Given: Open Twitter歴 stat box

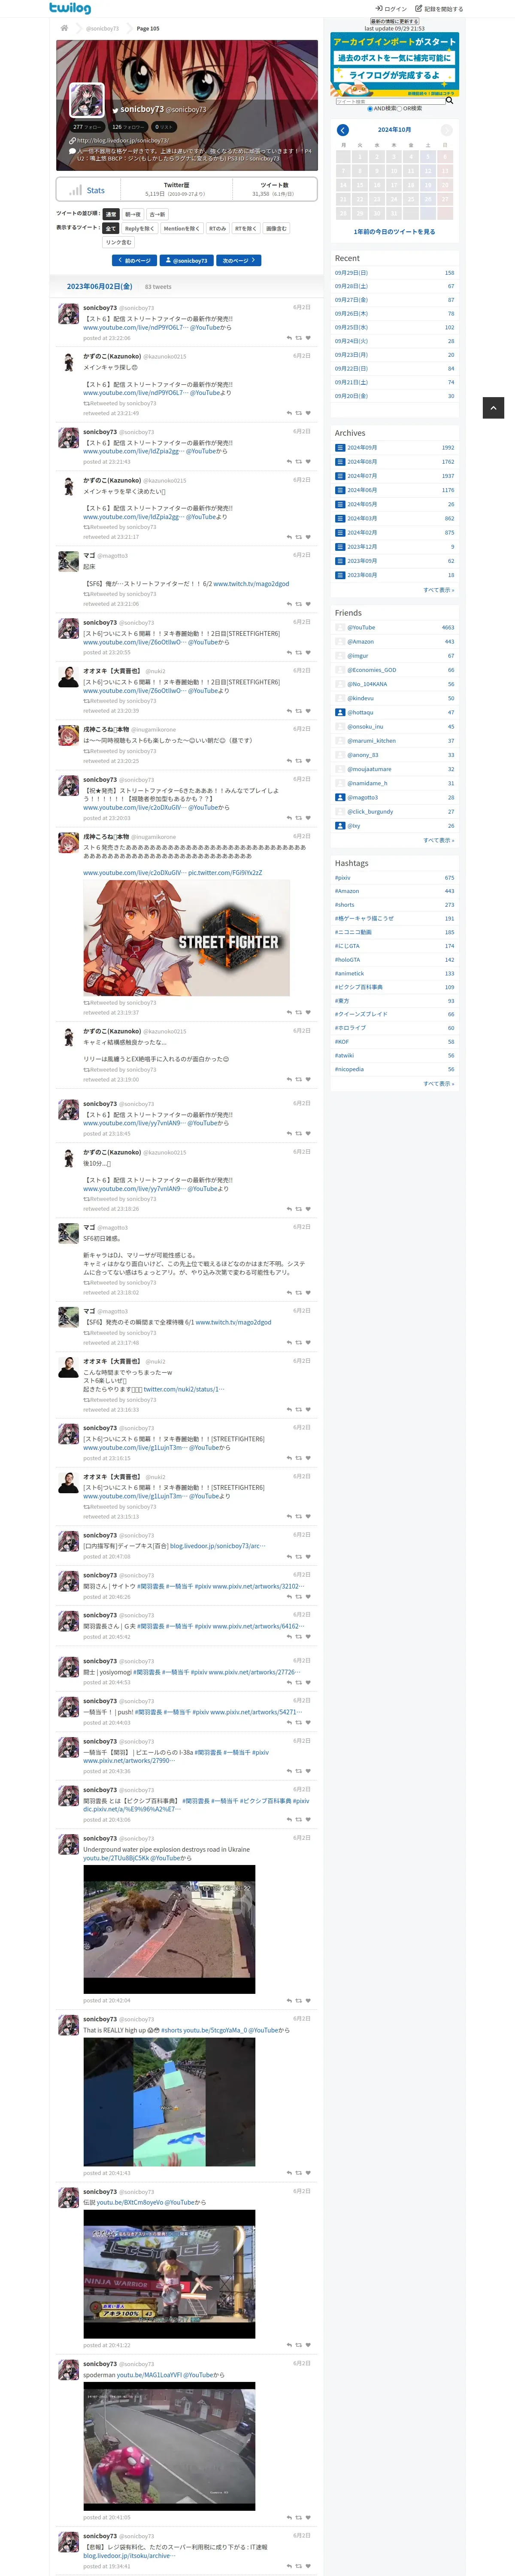Looking at the screenshot, I should (176, 190).
